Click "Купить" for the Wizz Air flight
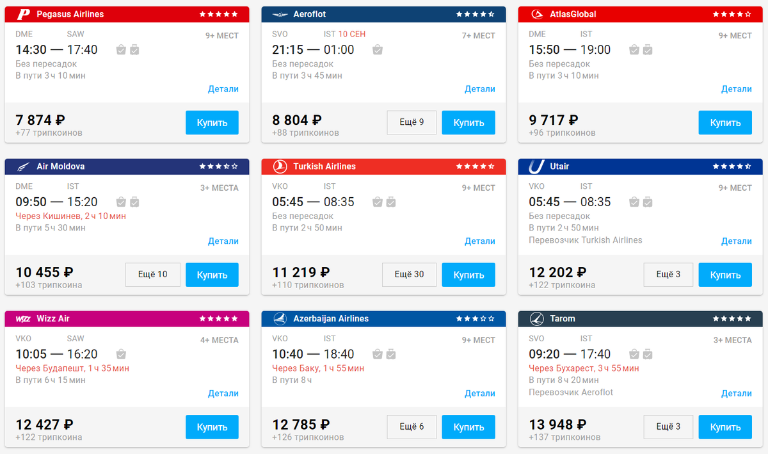This screenshot has width=768, height=454. 212,427
